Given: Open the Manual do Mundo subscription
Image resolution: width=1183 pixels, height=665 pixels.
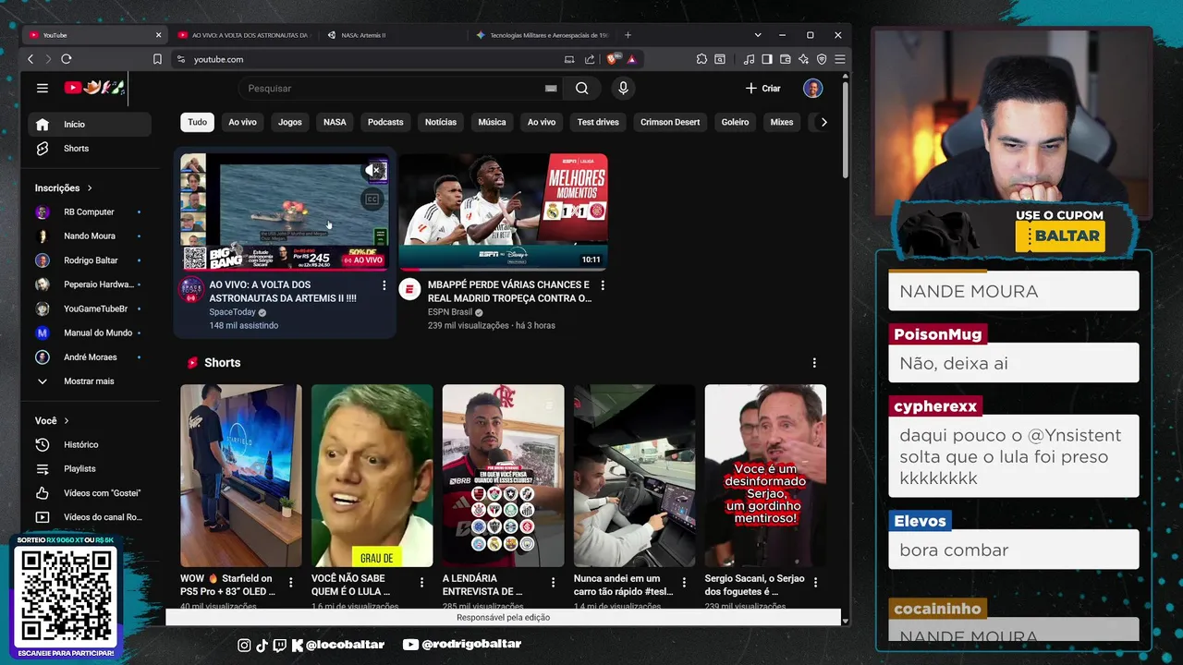Looking at the screenshot, I should [89, 333].
